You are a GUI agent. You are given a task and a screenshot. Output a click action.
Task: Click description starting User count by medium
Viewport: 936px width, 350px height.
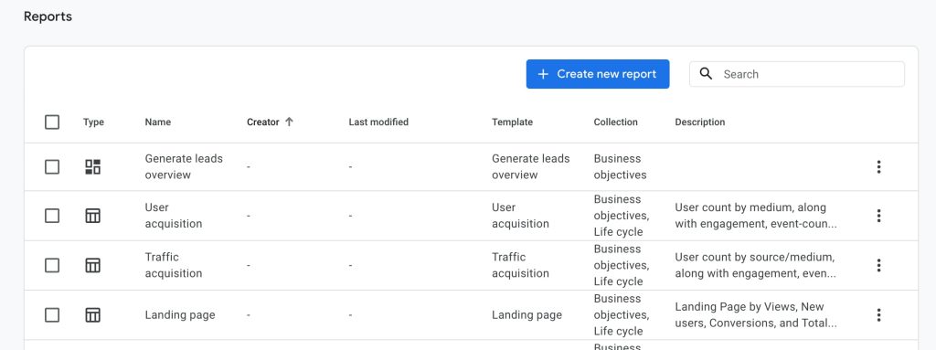coord(756,216)
